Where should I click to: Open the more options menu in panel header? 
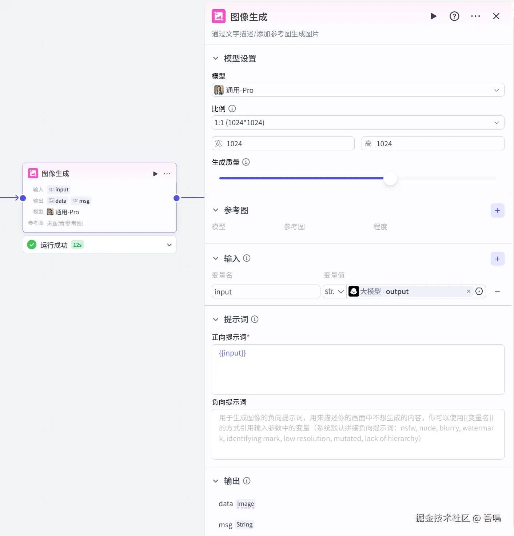(x=475, y=16)
